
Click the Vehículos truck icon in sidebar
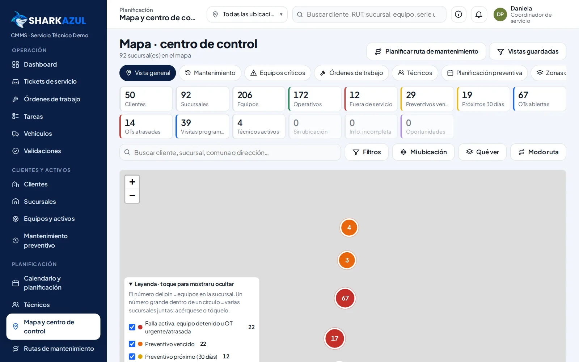[x=16, y=134]
